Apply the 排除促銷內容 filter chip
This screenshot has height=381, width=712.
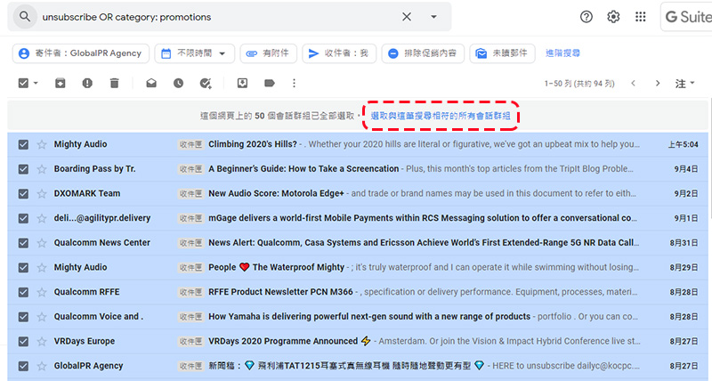[x=423, y=53]
